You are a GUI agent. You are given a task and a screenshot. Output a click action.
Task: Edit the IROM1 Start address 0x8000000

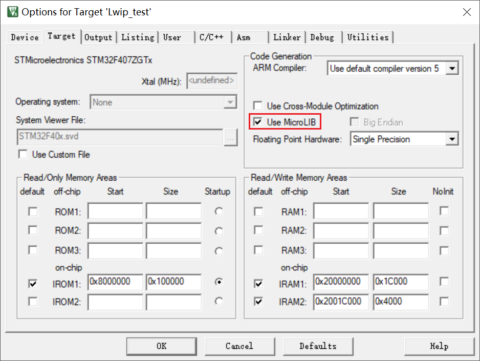pyautogui.click(x=116, y=282)
